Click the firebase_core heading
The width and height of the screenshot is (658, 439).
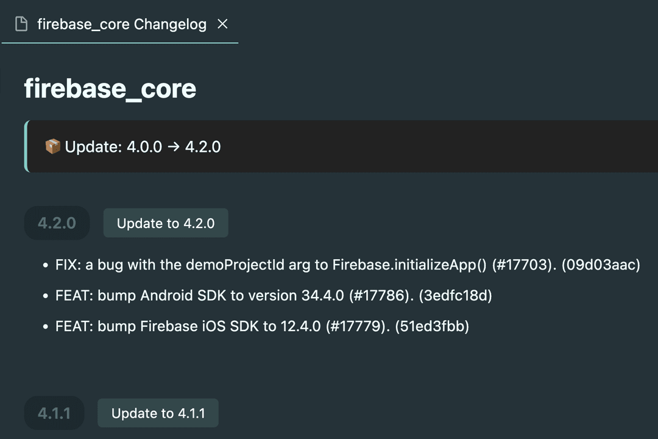tap(110, 88)
